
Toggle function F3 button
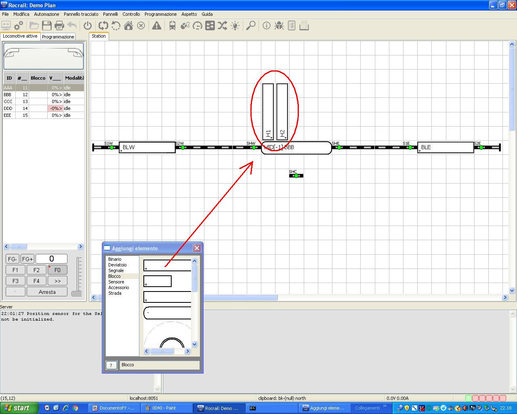click(15, 281)
